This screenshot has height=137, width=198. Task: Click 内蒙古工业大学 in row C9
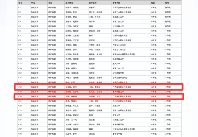pyautogui.click(x=119, y=45)
